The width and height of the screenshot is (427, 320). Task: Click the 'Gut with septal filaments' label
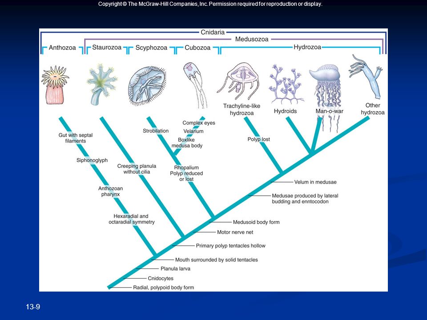click(76, 138)
